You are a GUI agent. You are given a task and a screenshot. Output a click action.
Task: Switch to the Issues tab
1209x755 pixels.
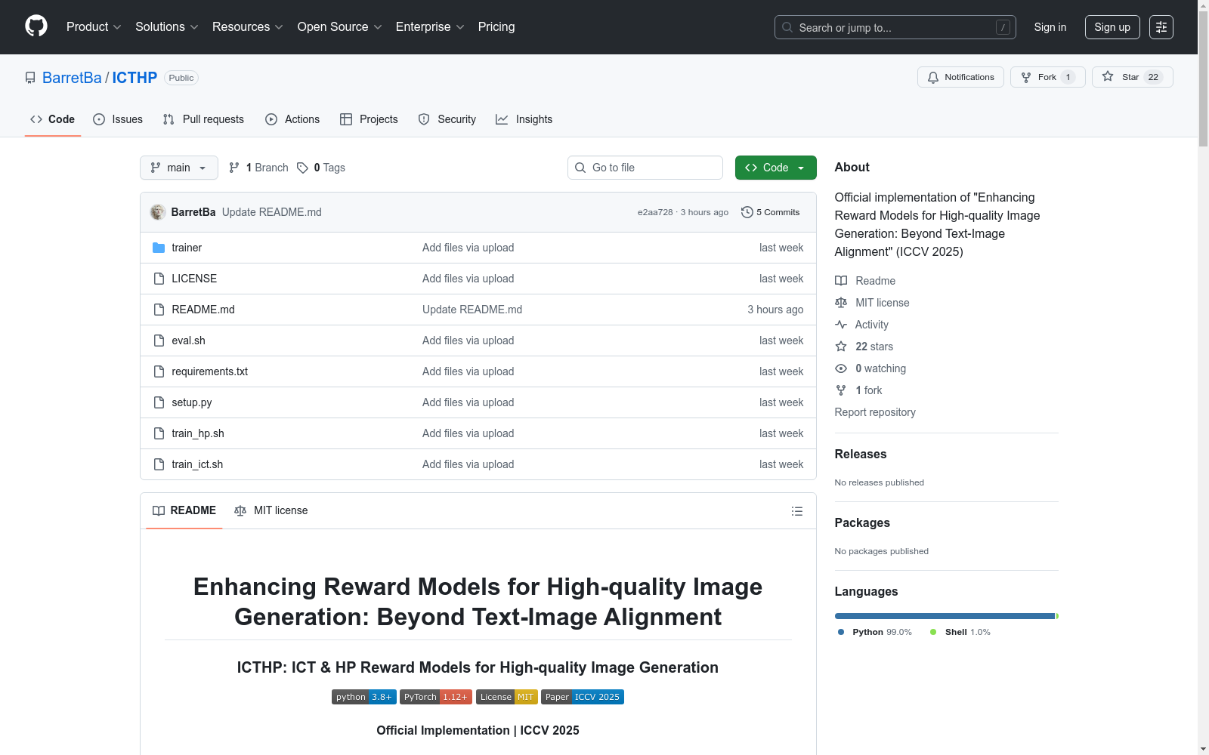click(x=118, y=119)
